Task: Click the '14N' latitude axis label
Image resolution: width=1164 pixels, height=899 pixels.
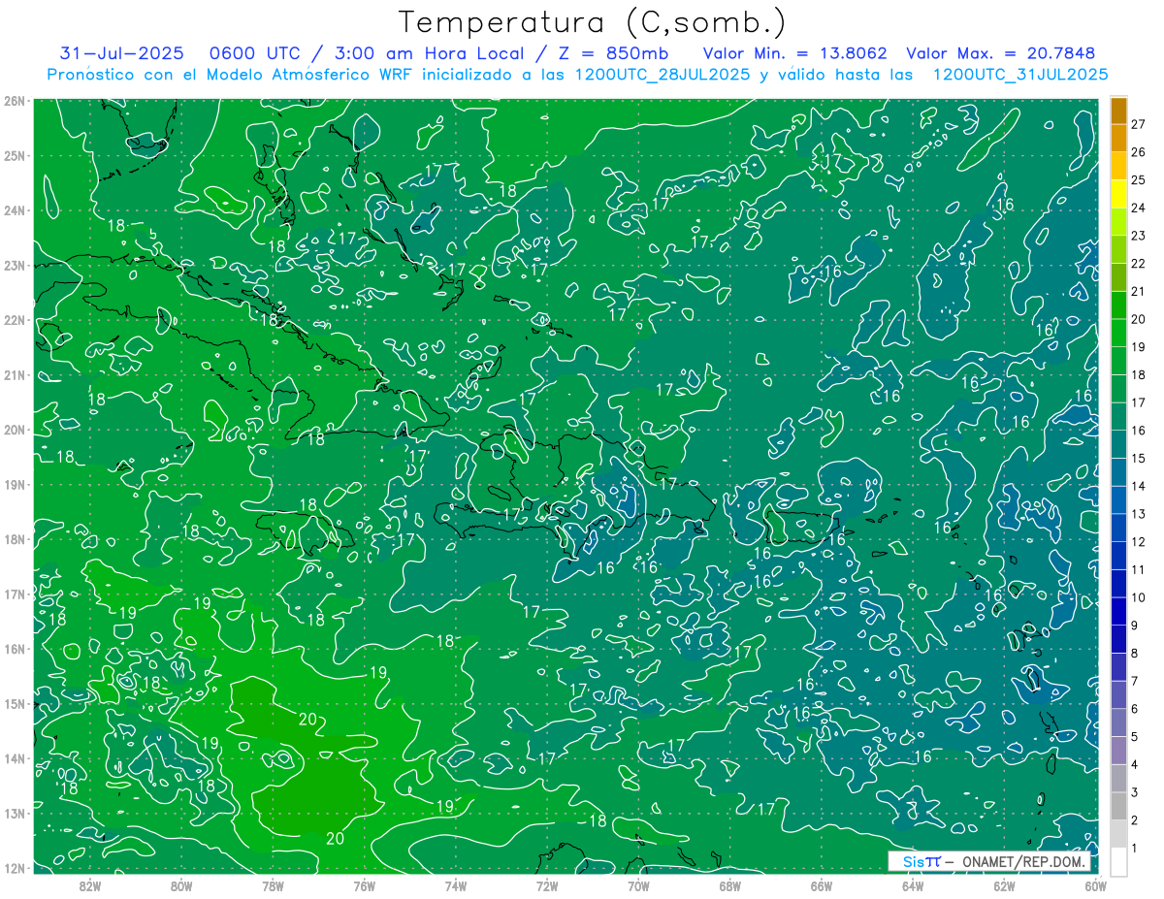Action: click(14, 758)
